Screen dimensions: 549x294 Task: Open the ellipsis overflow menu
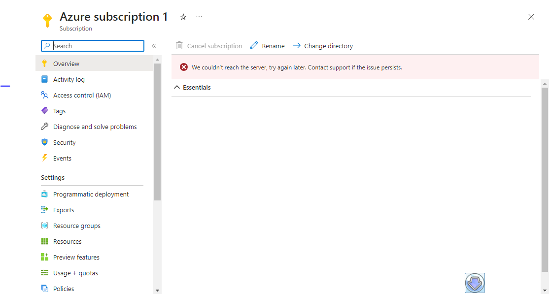tap(199, 16)
